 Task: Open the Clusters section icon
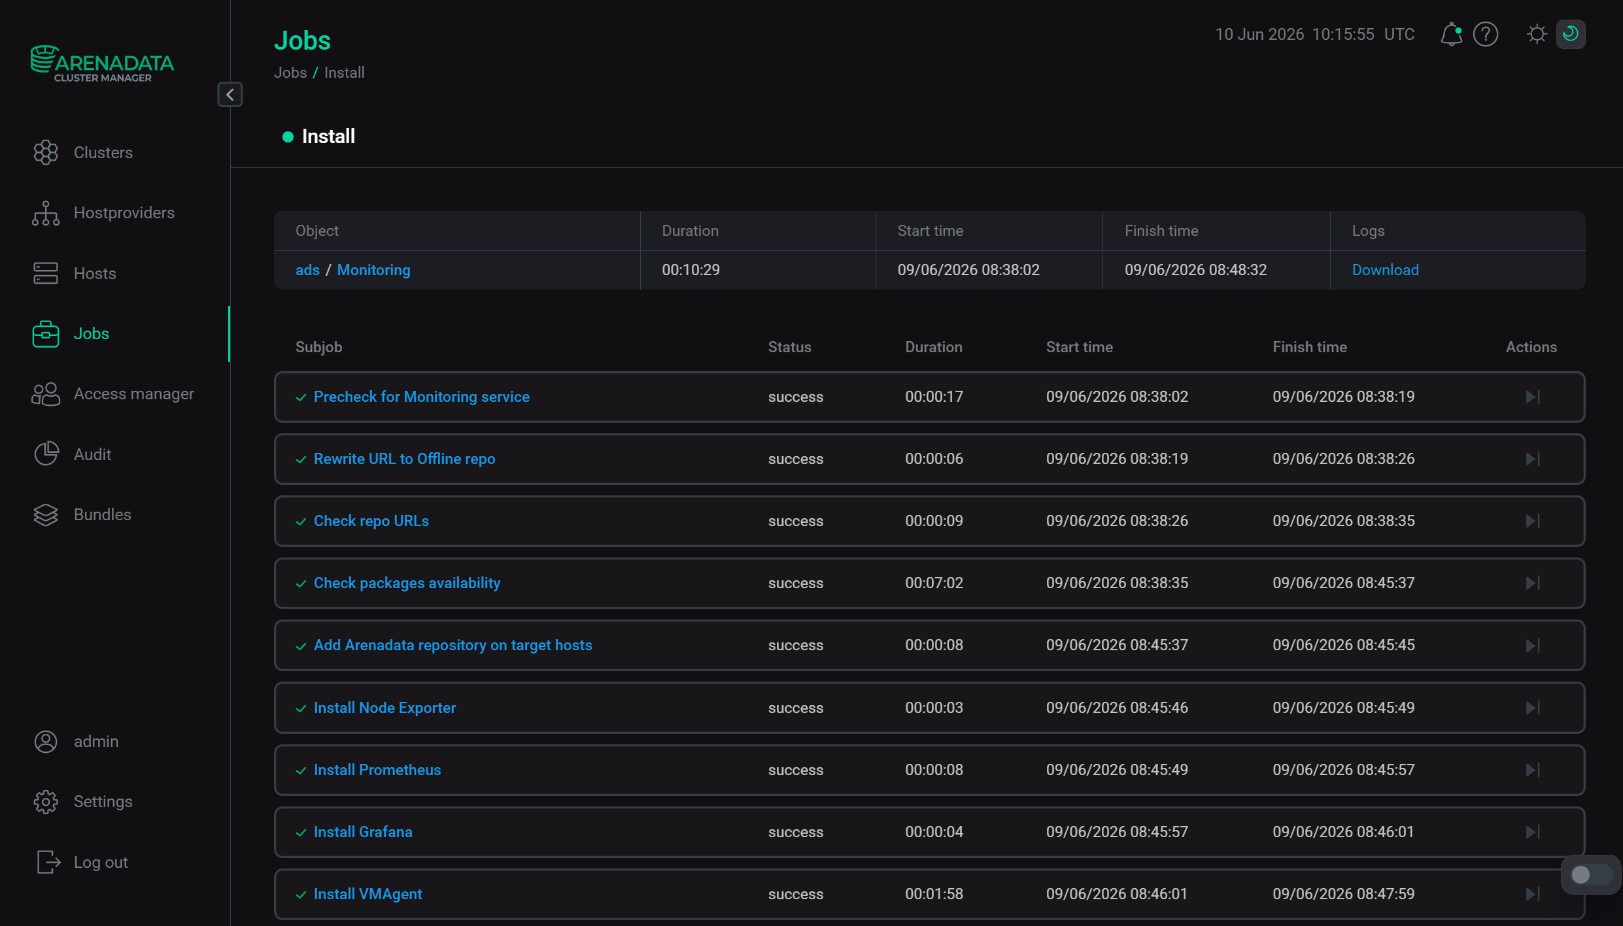pyautogui.click(x=46, y=152)
